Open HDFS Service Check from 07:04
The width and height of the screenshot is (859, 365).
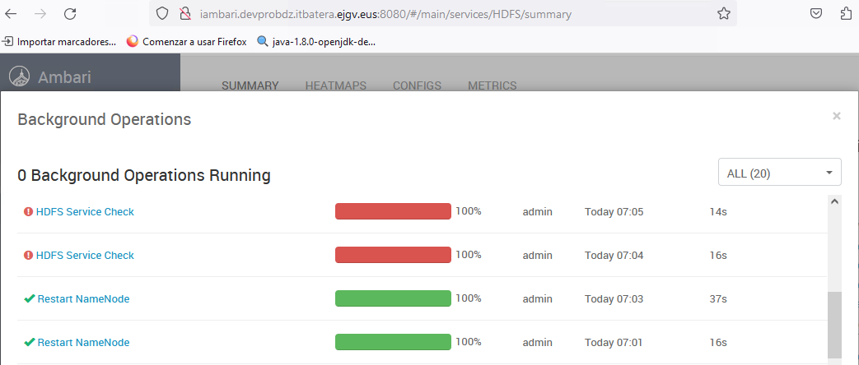pos(85,256)
